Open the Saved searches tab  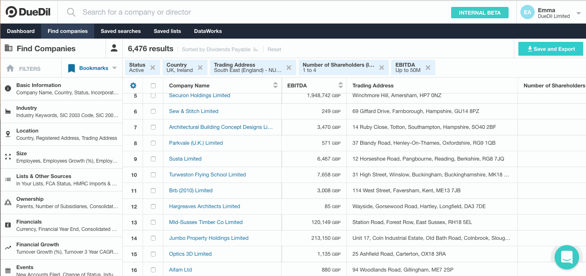click(121, 31)
